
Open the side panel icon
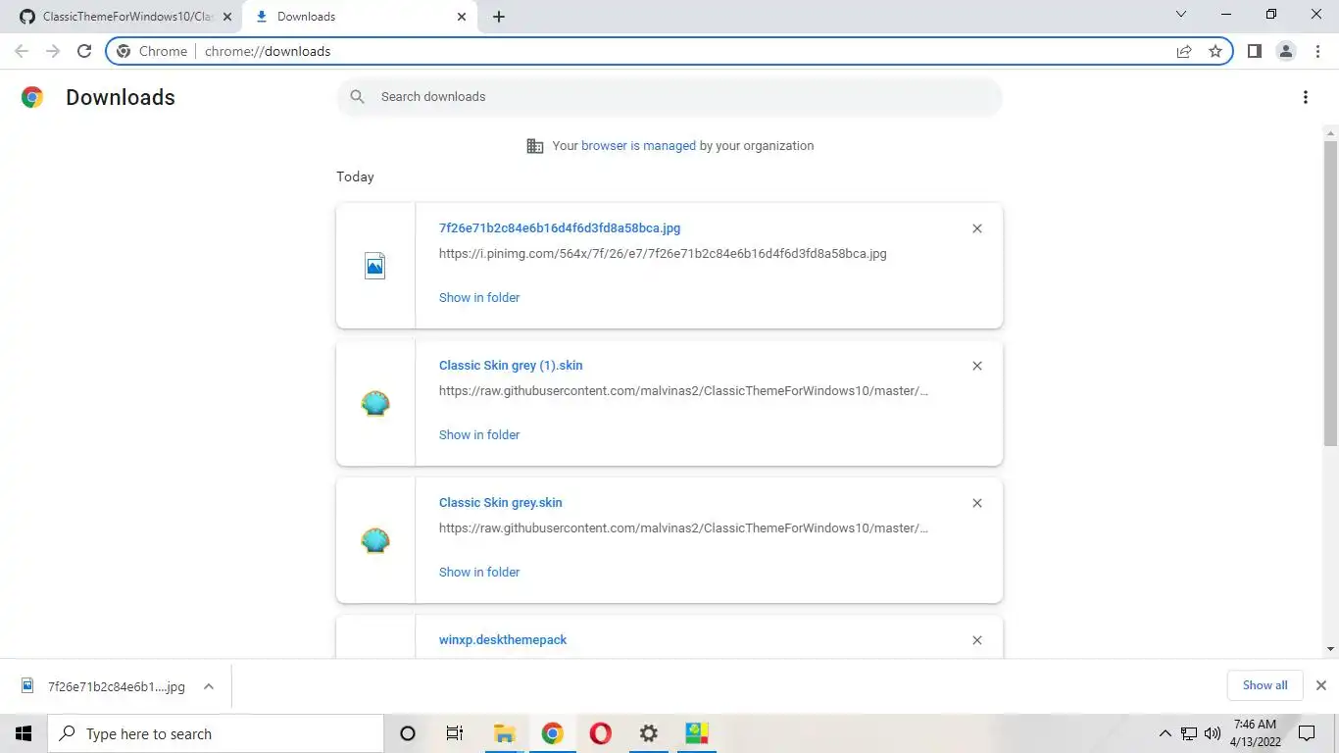(x=1254, y=51)
